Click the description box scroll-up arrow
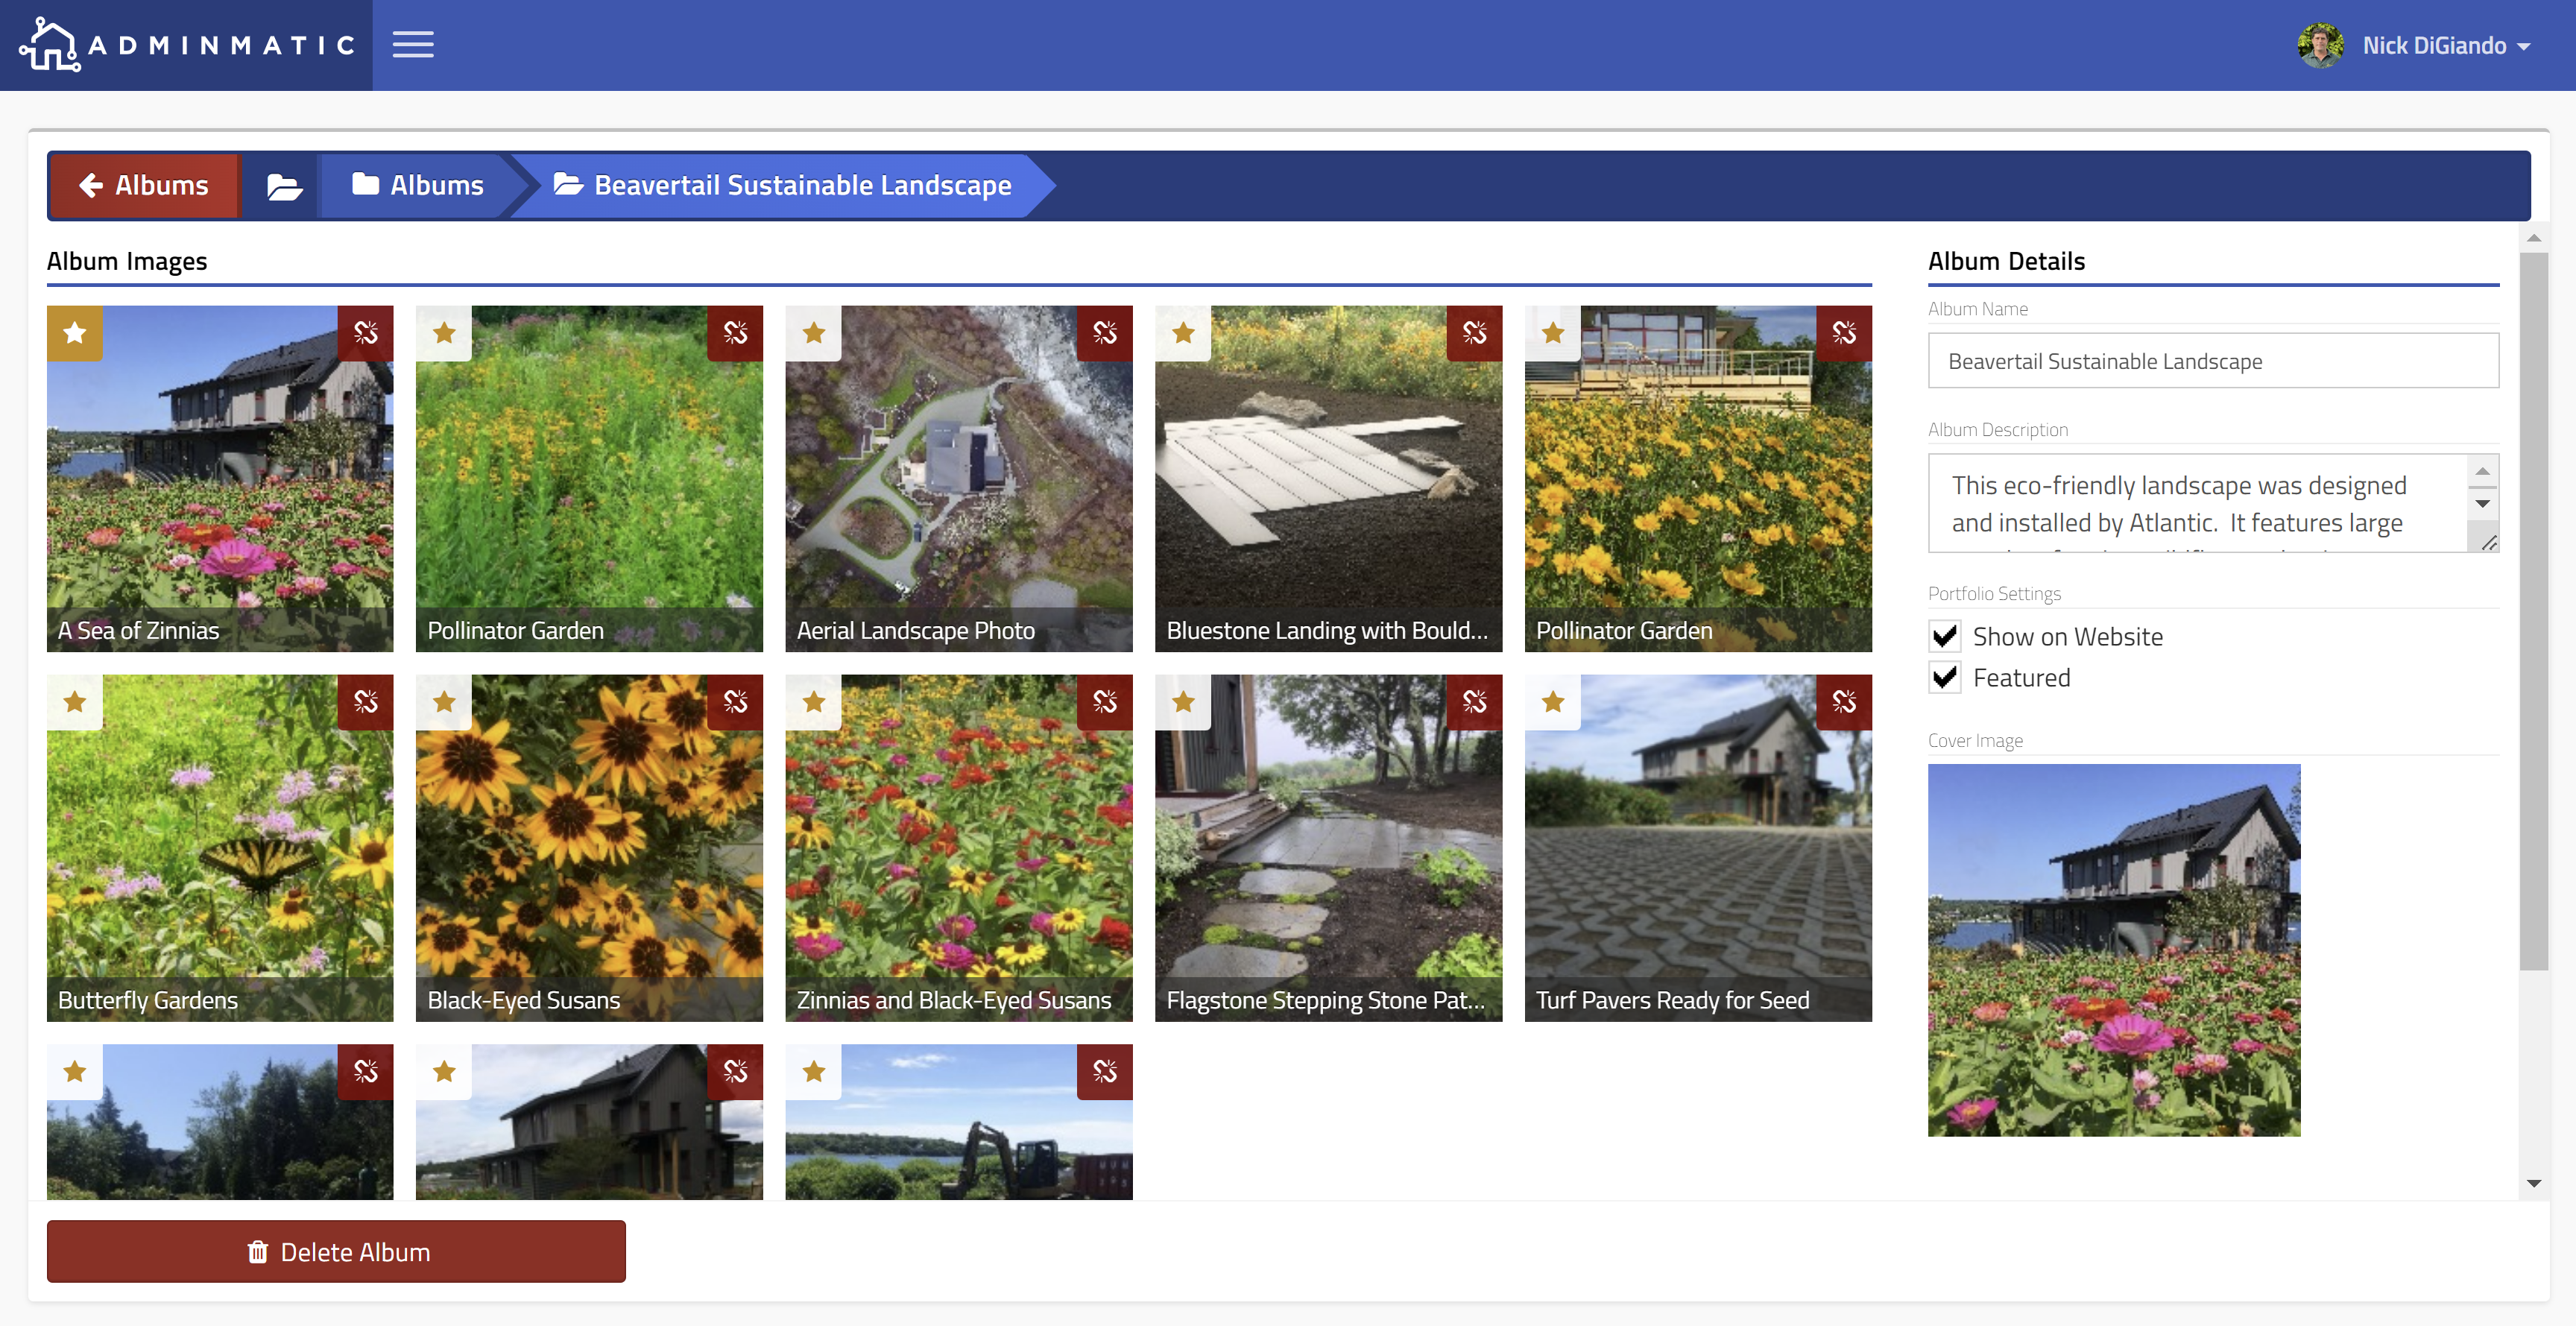Image resolution: width=2576 pixels, height=1326 pixels. [2482, 470]
